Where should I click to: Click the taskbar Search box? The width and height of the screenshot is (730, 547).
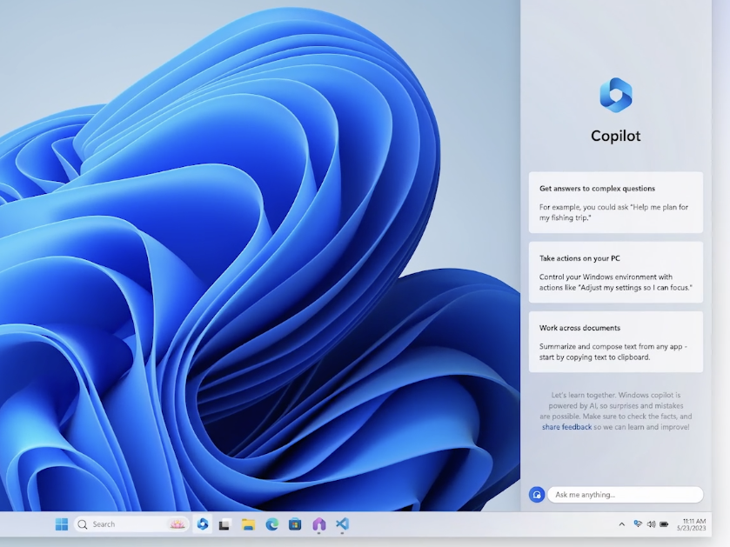point(131,524)
